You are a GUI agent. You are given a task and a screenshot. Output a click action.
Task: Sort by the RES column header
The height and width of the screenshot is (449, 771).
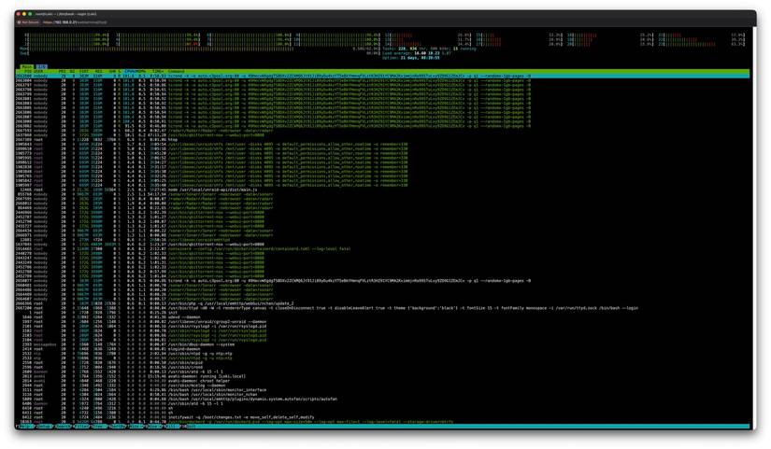click(x=98, y=72)
